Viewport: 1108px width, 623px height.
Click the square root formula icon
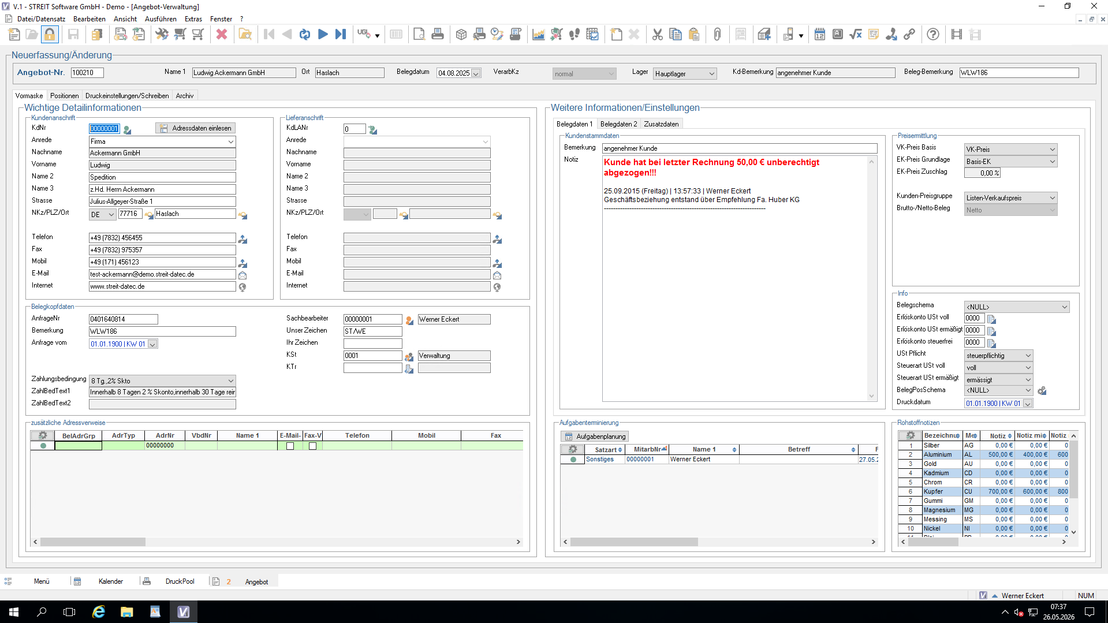856,35
